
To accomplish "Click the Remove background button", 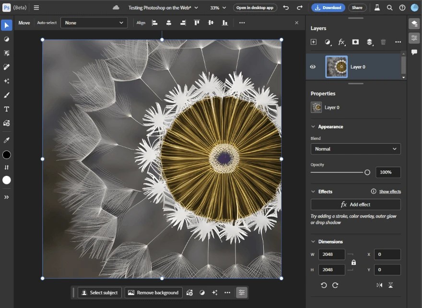I will (153, 293).
